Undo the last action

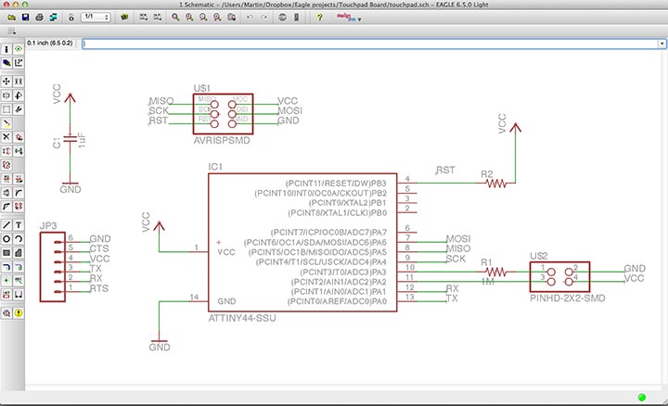[x=250, y=18]
